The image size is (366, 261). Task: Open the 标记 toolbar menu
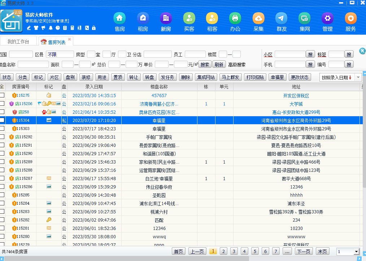(x=39, y=77)
